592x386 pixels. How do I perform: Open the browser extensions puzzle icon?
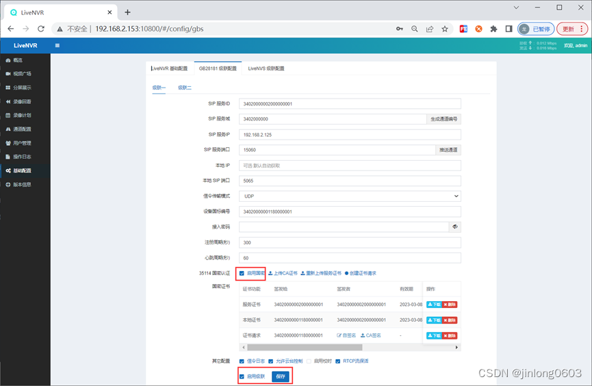tap(493, 29)
